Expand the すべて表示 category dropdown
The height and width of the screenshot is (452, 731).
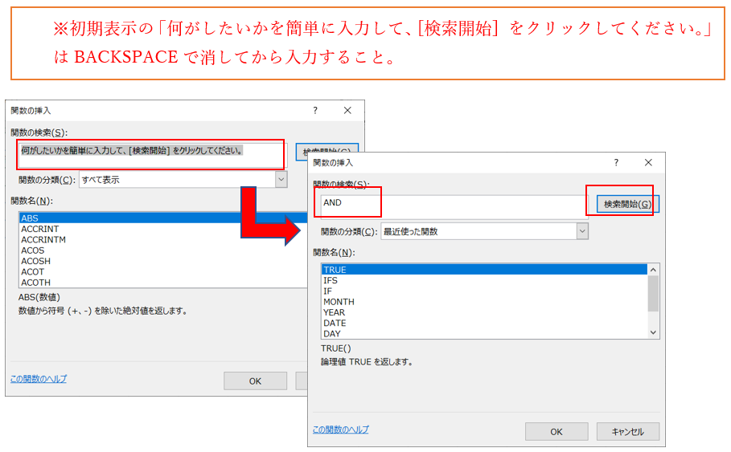click(280, 180)
